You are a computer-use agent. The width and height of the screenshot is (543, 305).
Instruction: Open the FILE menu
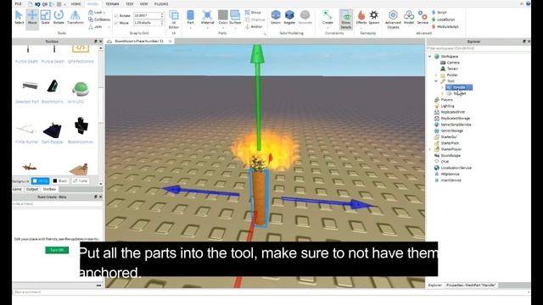tap(19, 3)
